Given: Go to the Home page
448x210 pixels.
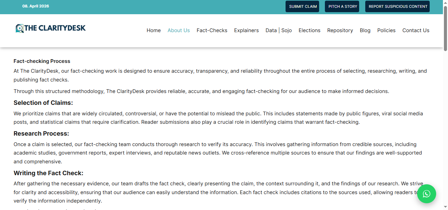Looking at the screenshot, I should coord(154,30).
